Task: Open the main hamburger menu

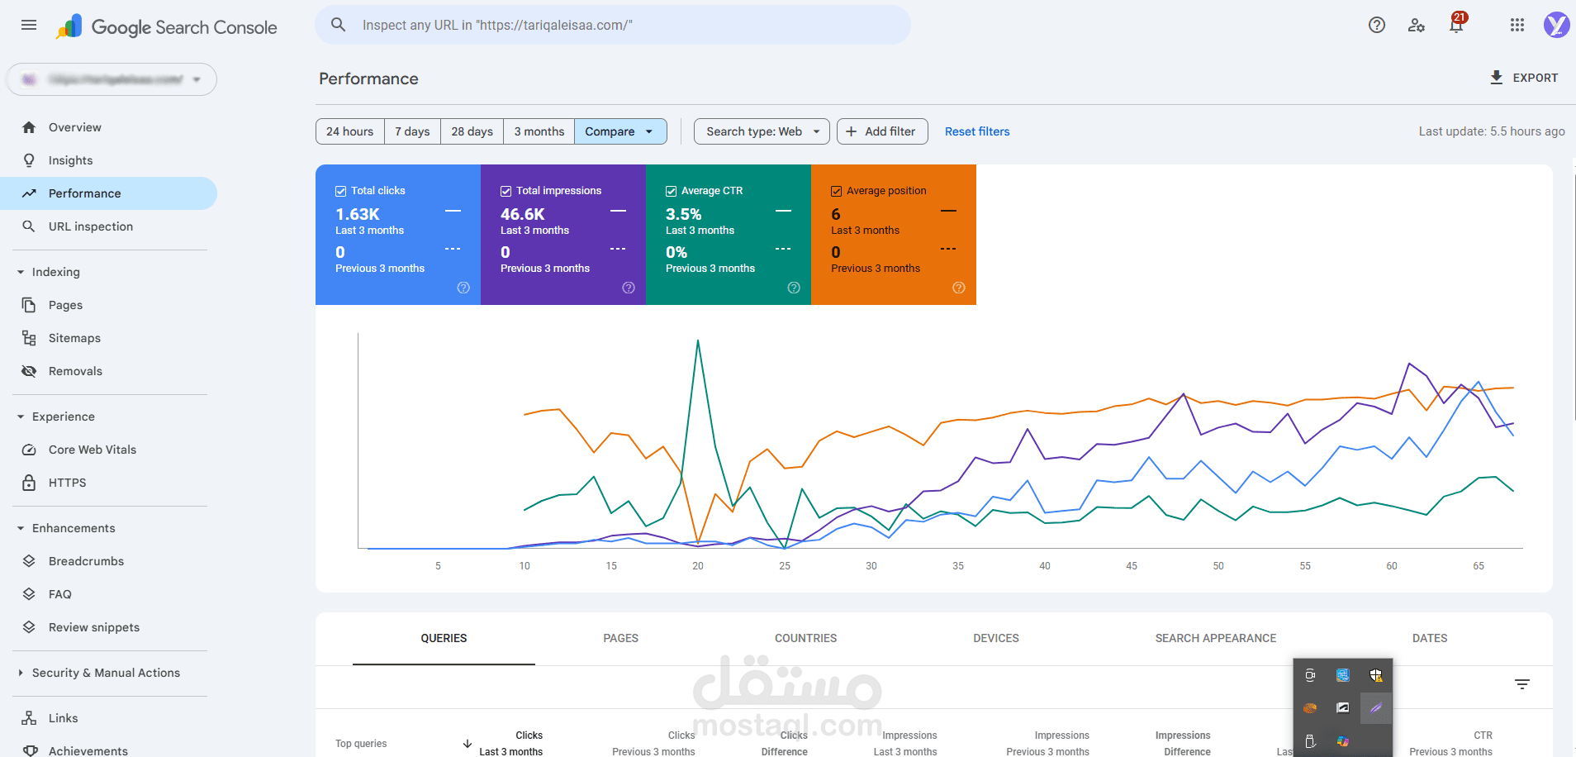Action: (29, 25)
